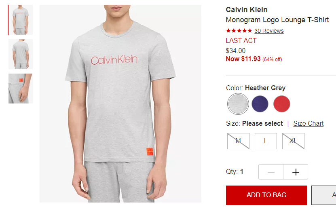Select the unavailable size M

238,141
